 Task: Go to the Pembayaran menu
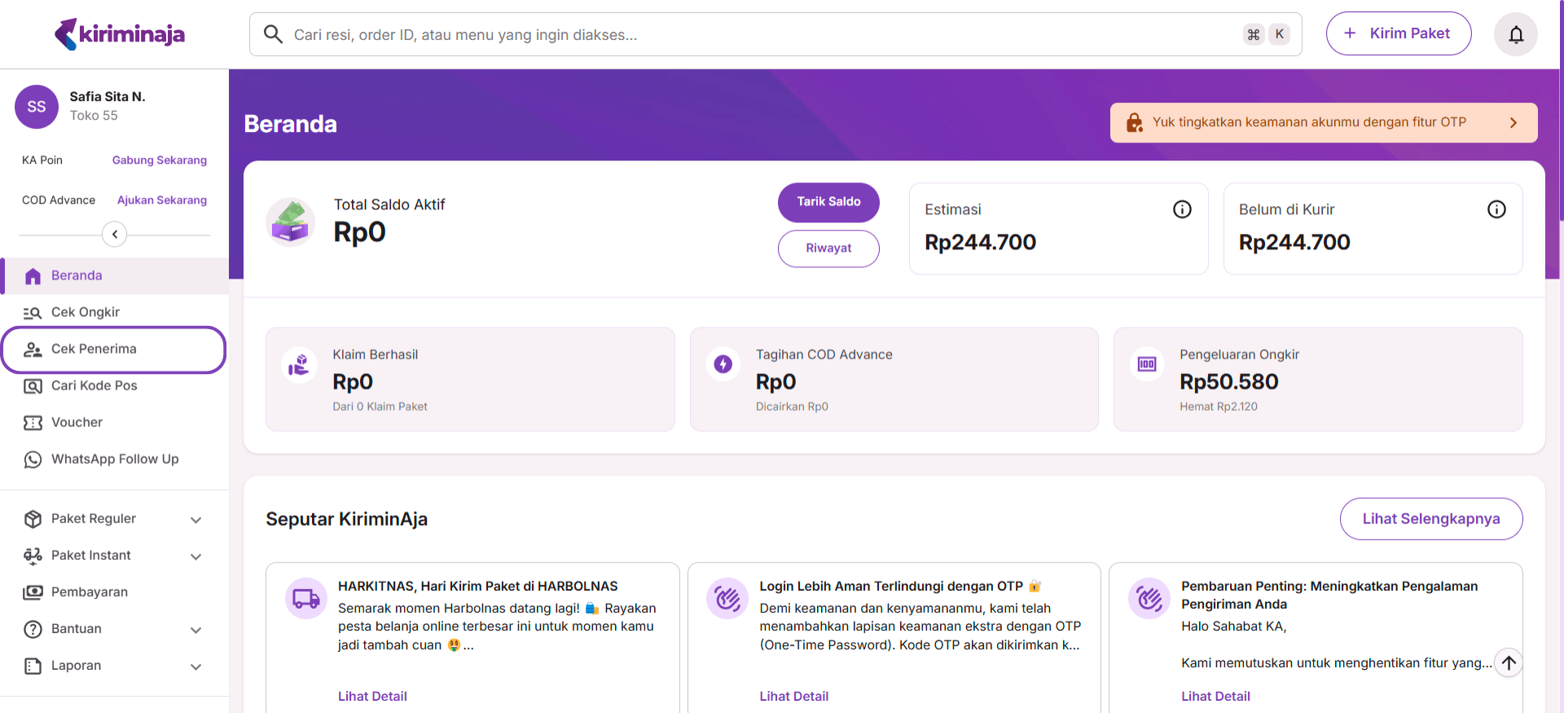[x=90, y=592]
